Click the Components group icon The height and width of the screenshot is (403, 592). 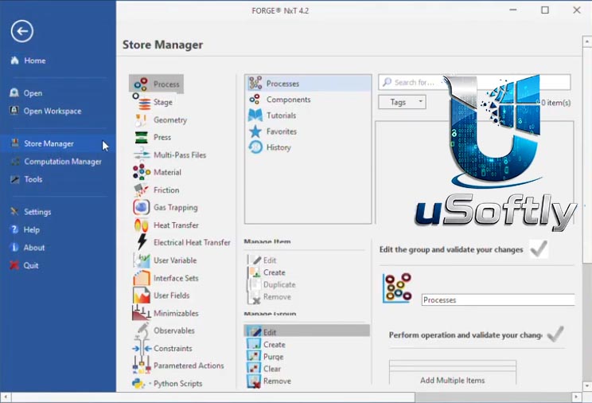(x=255, y=99)
